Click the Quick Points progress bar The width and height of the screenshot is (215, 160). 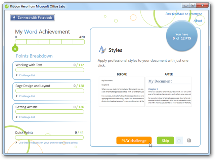click(x=49, y=138)
